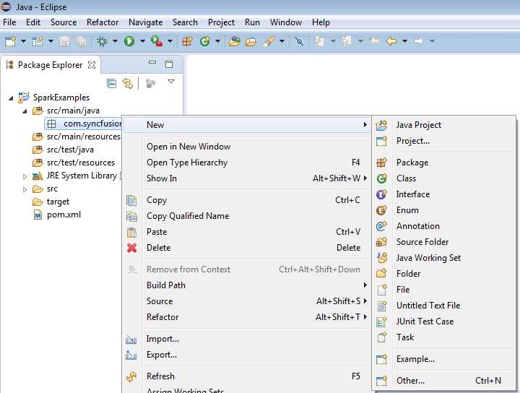The height and width of the screenshot is (393, 520).
Task: Choose Open in New Window
Action: (247, 147)
